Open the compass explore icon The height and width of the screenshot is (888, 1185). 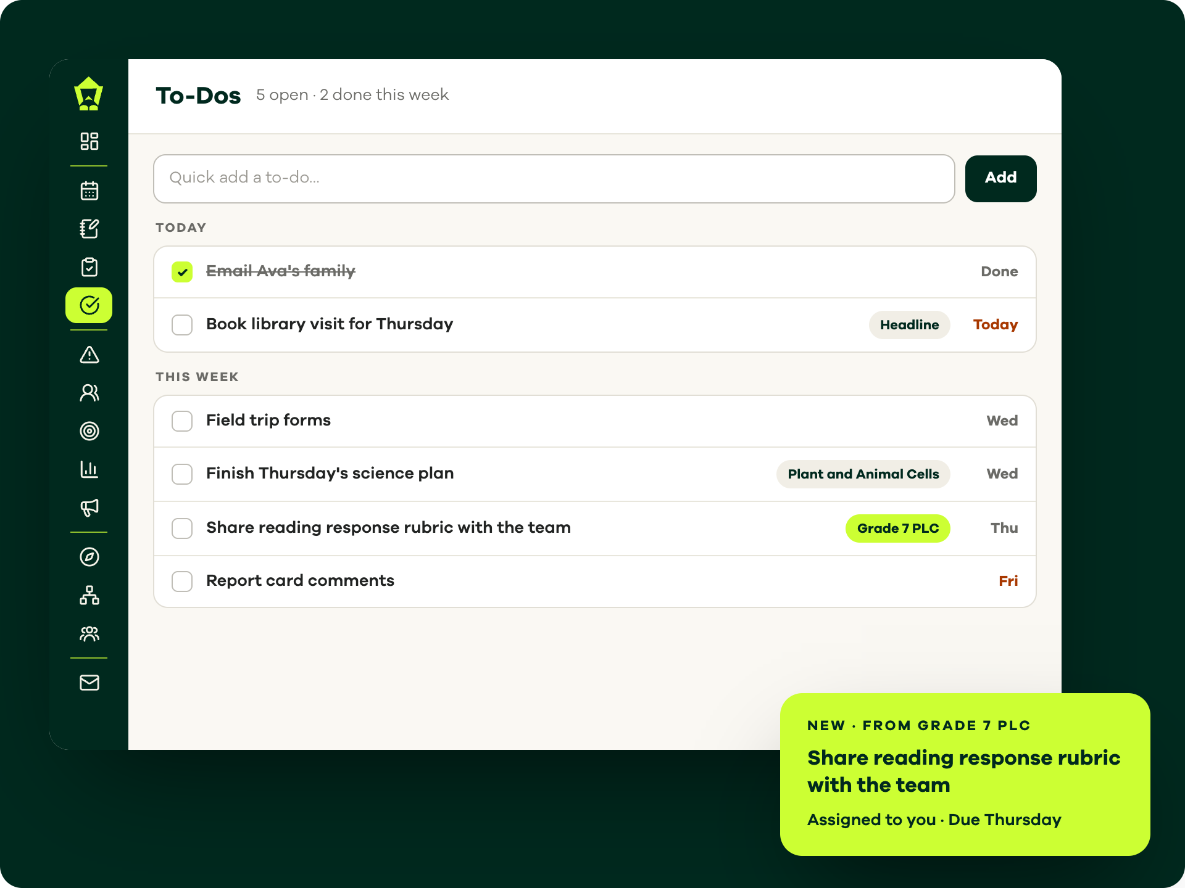(x=89, y=557)
